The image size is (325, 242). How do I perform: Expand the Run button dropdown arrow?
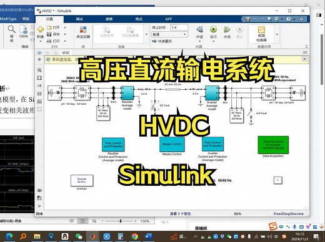(x=213, y=41)
